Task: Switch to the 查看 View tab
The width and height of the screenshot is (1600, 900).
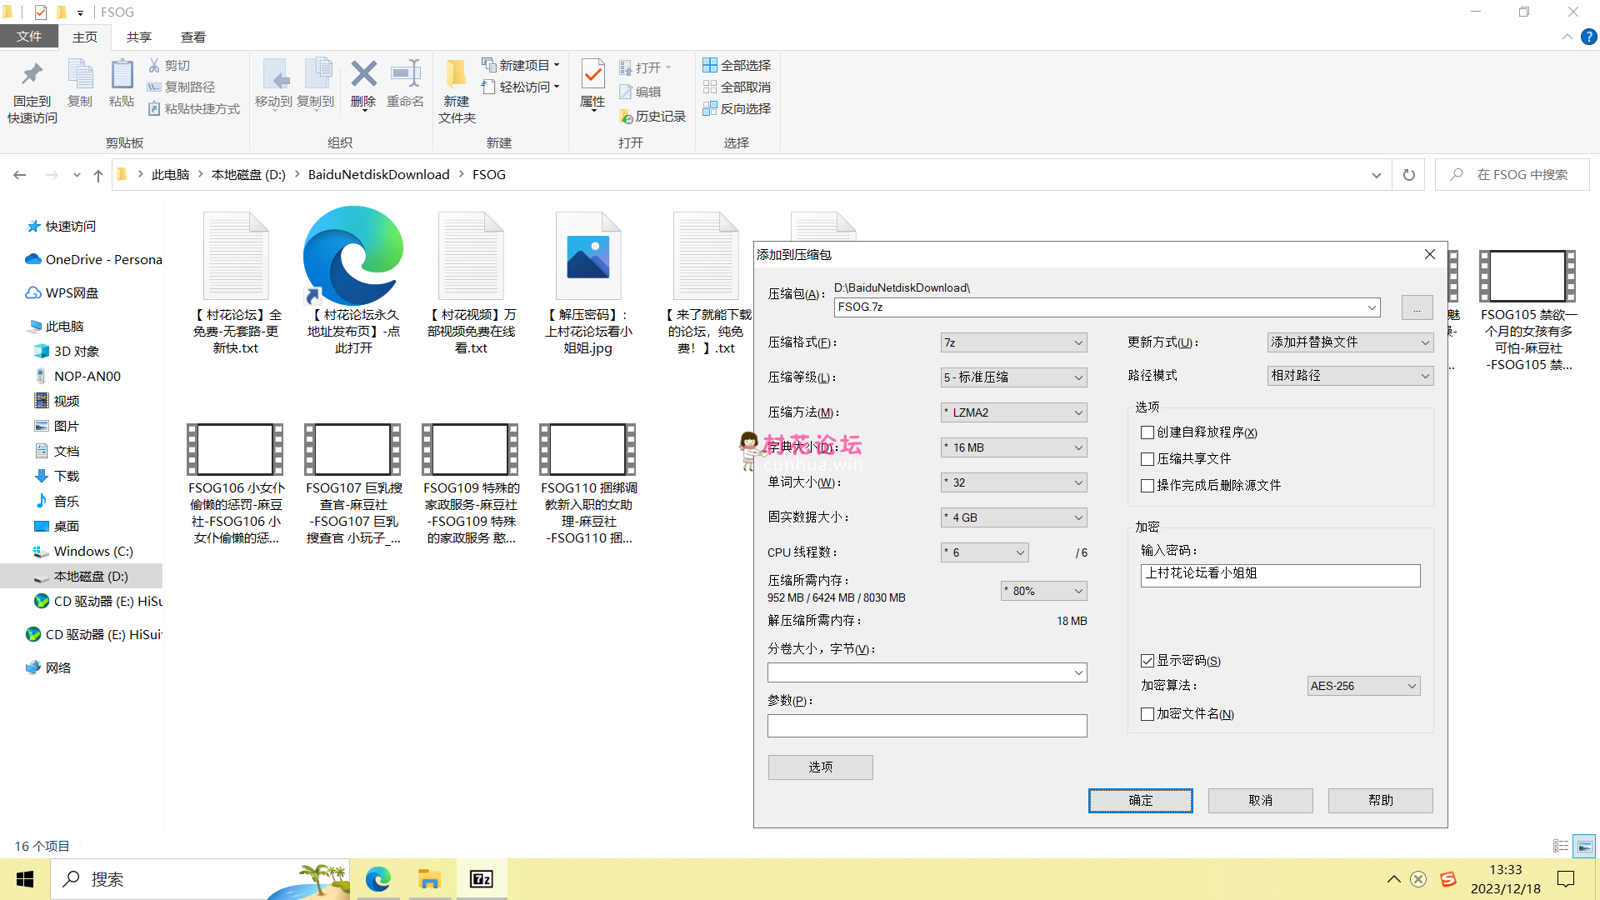Action: (193, 37)
